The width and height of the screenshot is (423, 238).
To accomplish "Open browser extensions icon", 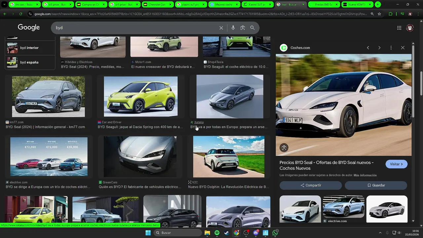I will pos(391,14).
